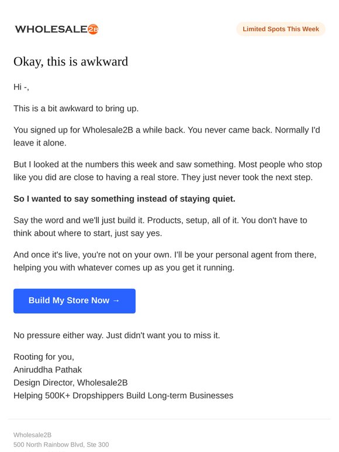Viewport: 339px width, 452px height.
Task: Click paragraph starting You signed up for Wholesale2B
Action: (x=167, y=136)
